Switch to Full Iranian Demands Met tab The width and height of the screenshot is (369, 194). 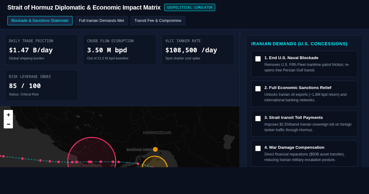click(101, 21)
